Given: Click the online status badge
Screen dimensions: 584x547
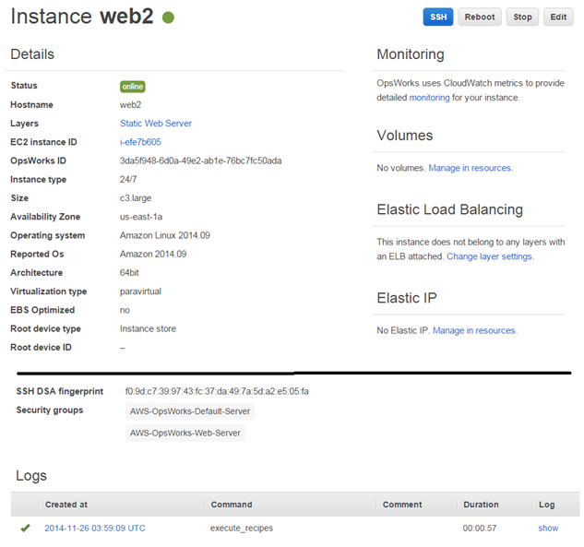Looking at the screenshot, I should pos(132,87).
